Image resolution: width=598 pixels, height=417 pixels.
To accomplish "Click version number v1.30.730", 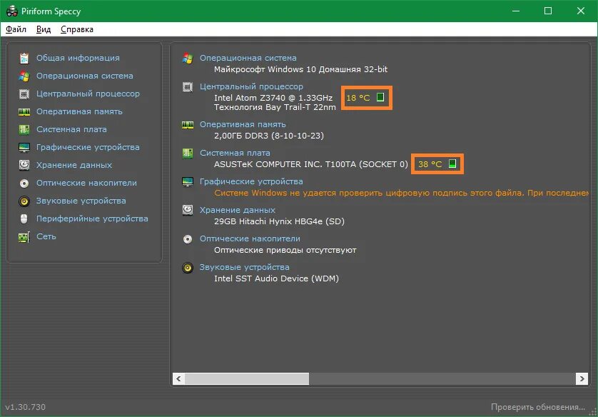I will click(x=25, y=407).
